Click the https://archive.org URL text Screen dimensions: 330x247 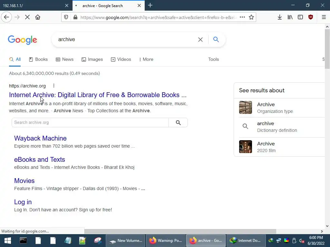[27, 86]
